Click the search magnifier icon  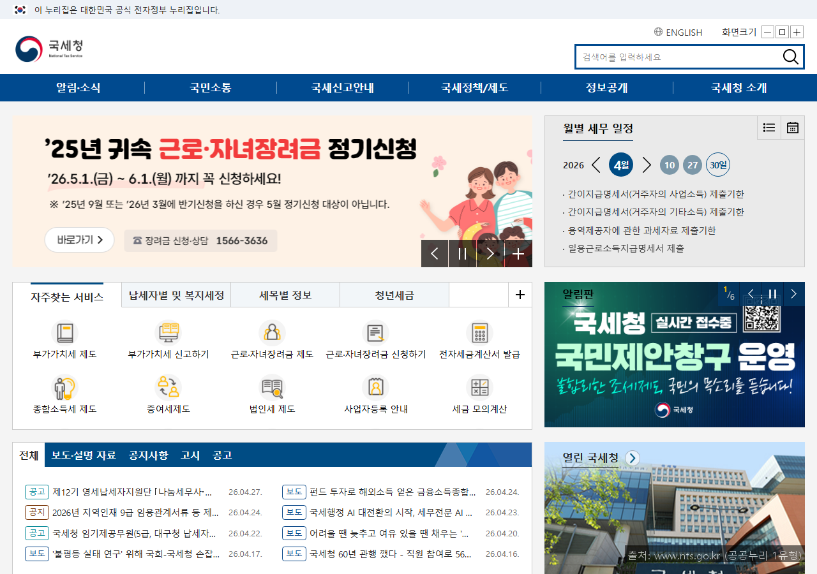(791, 57)
